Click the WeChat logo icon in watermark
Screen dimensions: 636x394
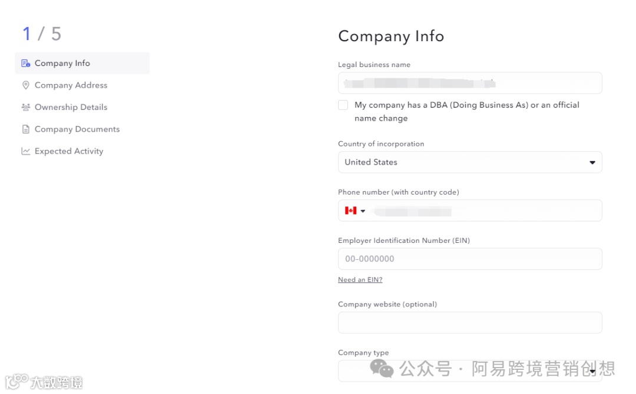pos(382,369)
